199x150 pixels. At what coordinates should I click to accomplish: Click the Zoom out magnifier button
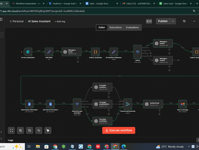(x=30, y=130)
